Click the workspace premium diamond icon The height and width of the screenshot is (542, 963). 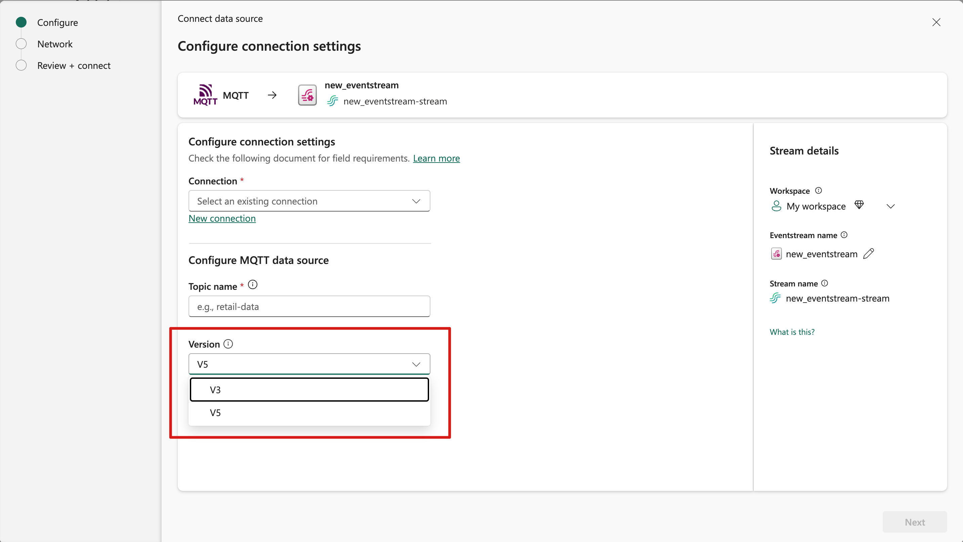(x=859, y=205)
